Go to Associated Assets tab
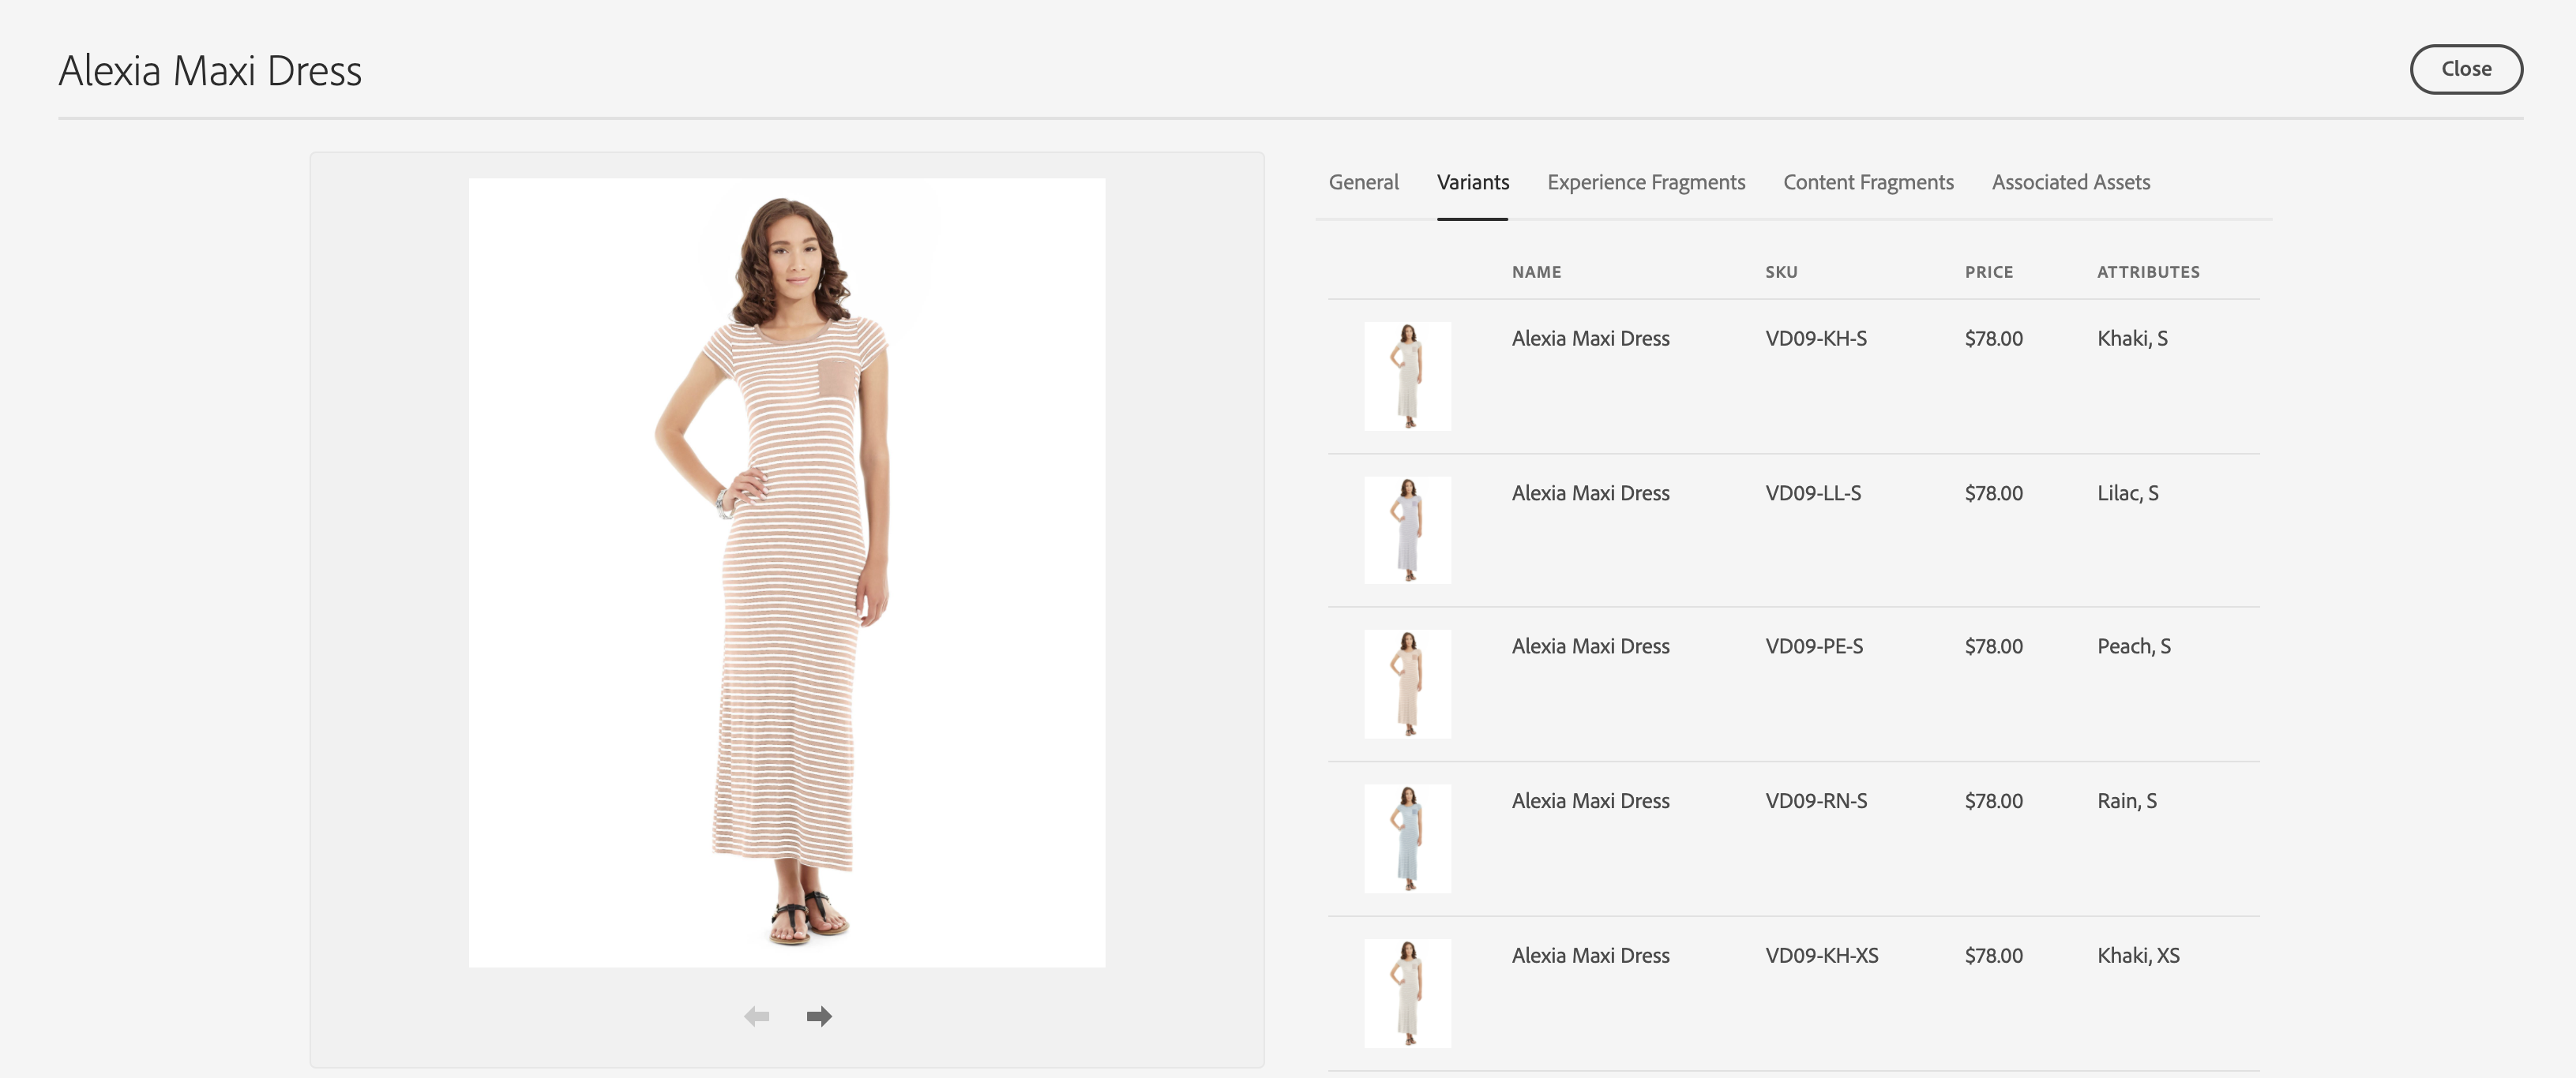Image resolution: width=2576 pixels, height=1078 pixels. tap(2070, 182)
